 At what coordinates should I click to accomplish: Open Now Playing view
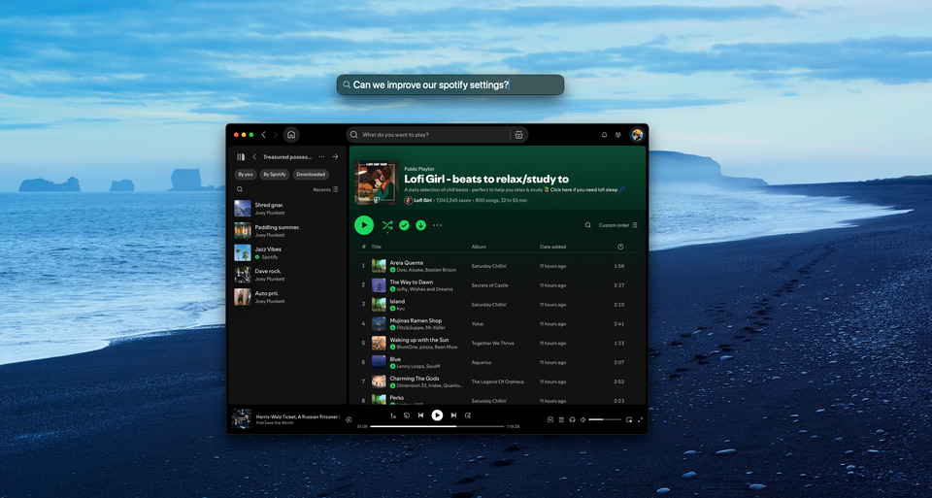click(550, 419)
